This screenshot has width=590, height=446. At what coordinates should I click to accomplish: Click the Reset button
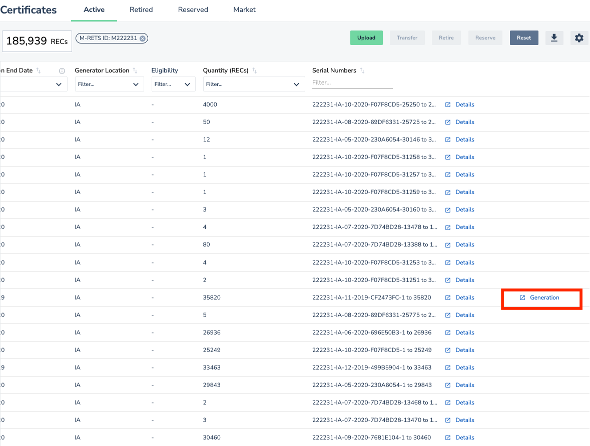(x=524, y=37)
